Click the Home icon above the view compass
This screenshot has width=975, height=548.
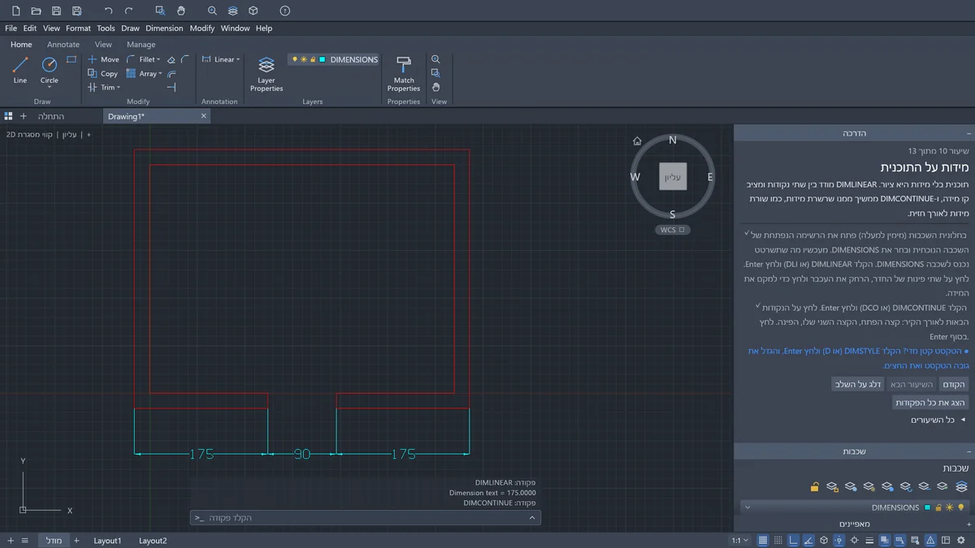coord(638,140)
